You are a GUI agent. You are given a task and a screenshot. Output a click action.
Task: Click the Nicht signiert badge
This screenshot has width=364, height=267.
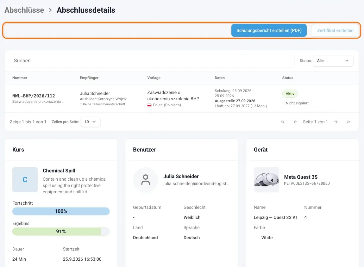coord(297,103)
